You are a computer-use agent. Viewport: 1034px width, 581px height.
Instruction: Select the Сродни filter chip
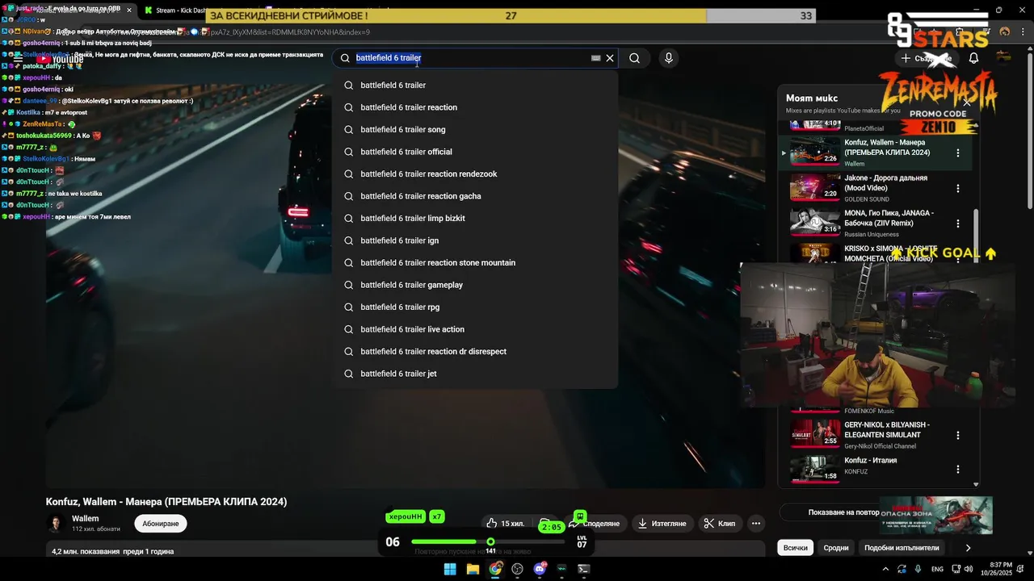tap(836, 548)
